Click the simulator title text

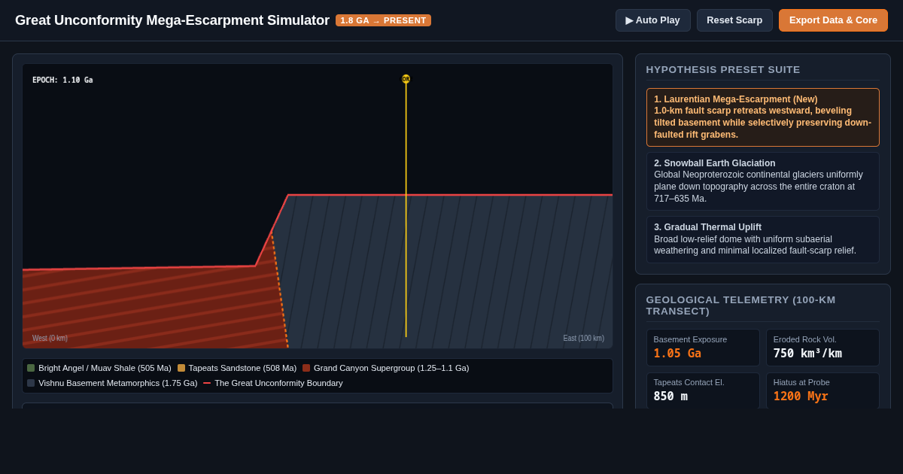[x=172, y=20]
